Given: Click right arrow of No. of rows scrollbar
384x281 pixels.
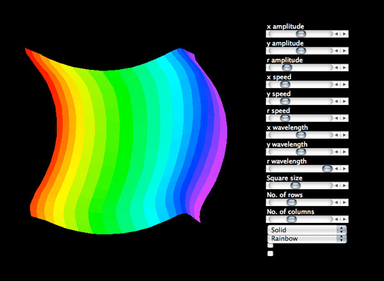Looking at the screenshot, I should click(345, 202).
